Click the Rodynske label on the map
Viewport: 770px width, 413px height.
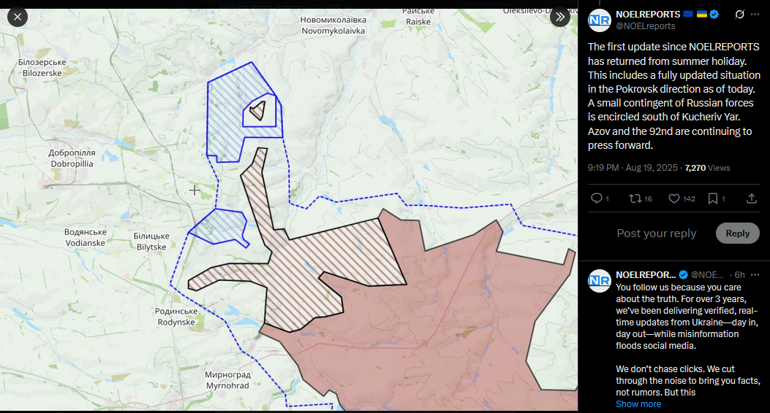point(176,317)
